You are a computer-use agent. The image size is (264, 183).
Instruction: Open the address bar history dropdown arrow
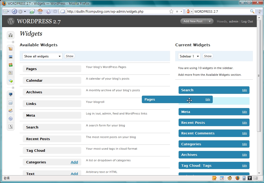pyautogui.click(x=181, y=11)
